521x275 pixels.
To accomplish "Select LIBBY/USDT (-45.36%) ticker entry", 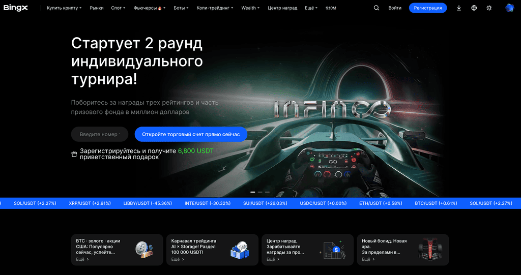I will [148, 203].
